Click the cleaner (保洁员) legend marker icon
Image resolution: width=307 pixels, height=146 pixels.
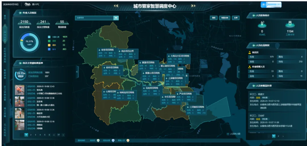[x=98, y=140]
